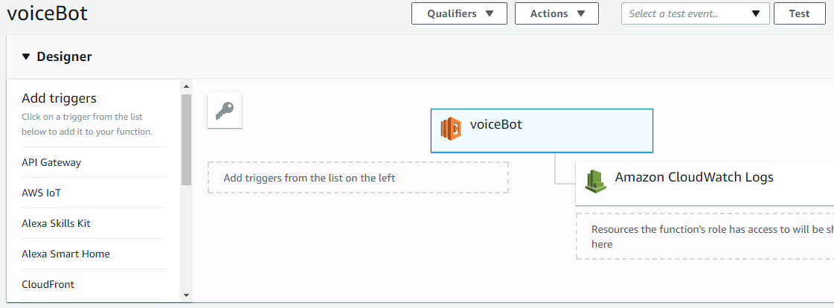Image resolution: width=834 pixels, height=308 pixels.
Task: Click the Add triggers placeholder box
Action: pos(358,178)
